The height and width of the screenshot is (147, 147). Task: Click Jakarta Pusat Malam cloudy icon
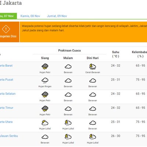click(68, 81)
